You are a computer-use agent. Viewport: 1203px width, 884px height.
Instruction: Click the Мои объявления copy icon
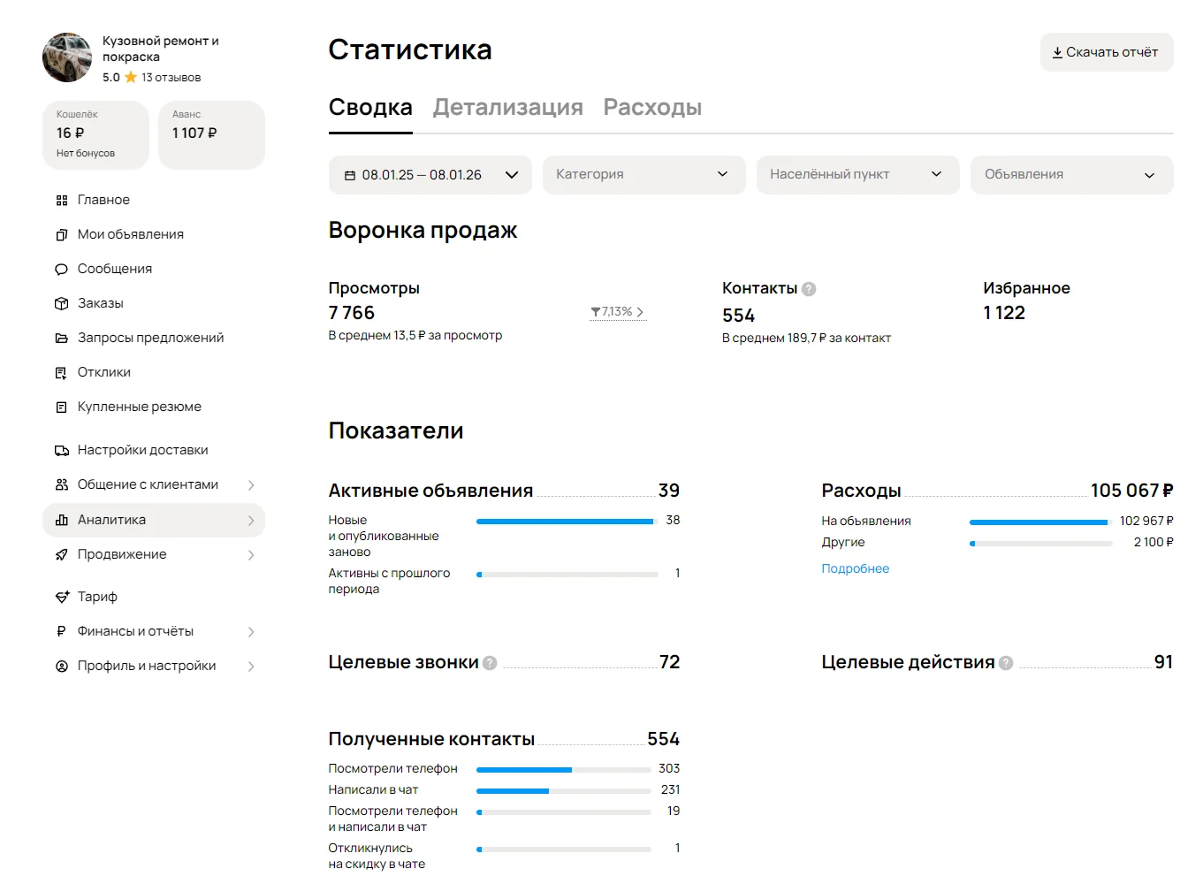point(62,235)
